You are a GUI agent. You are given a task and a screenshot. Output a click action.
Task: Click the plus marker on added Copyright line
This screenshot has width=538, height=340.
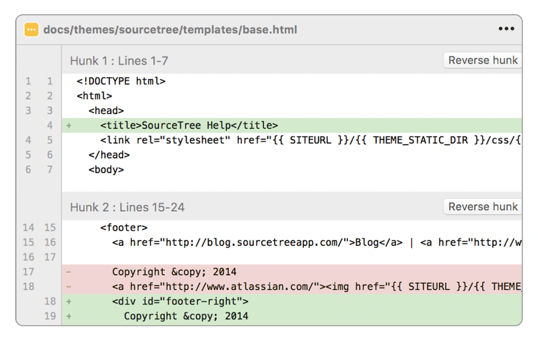(x=69, y=316)
